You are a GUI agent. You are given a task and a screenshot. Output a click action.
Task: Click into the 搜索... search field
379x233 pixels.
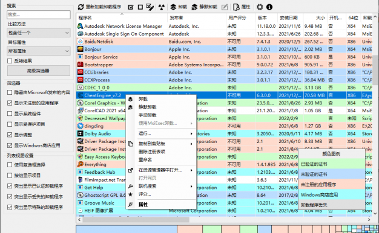click(39, 14)
